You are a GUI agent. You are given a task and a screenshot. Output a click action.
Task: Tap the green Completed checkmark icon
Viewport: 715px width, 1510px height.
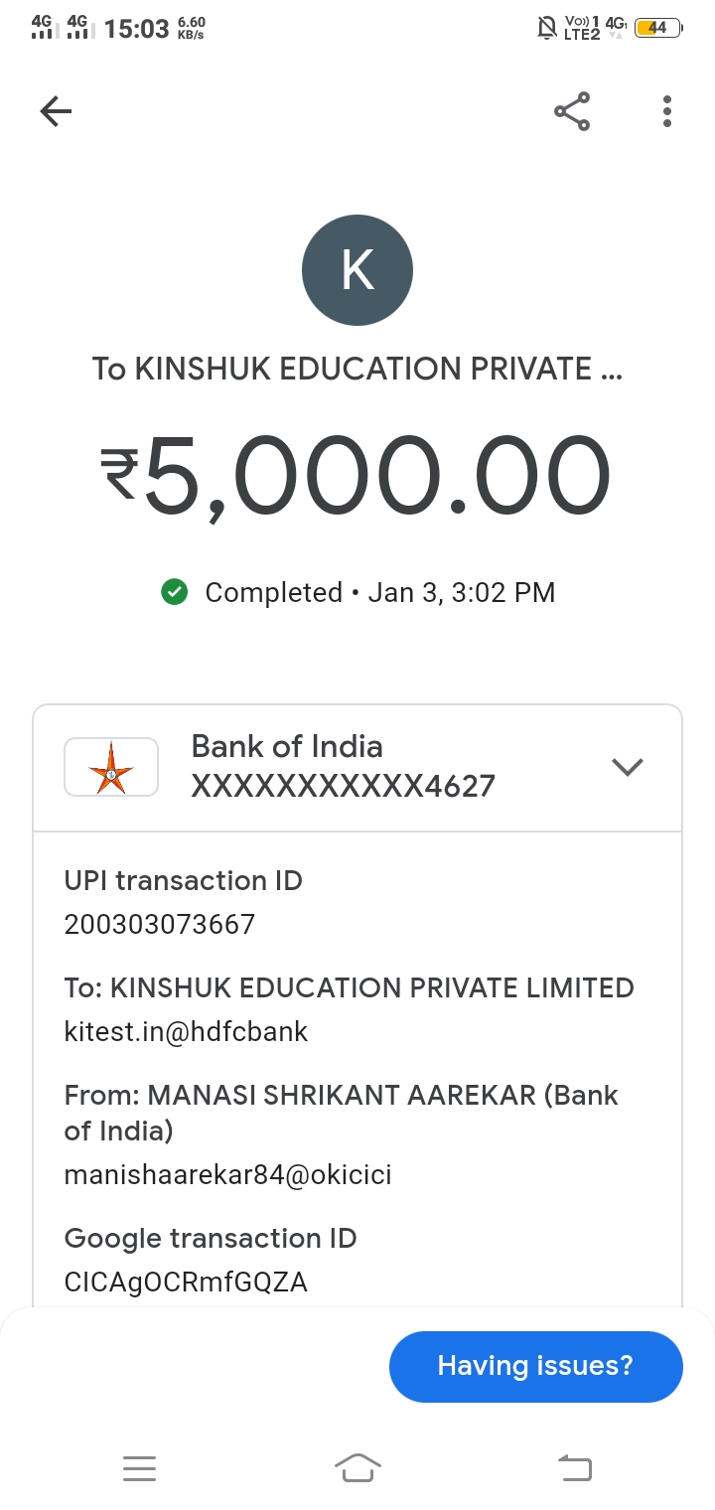point(175,593)
